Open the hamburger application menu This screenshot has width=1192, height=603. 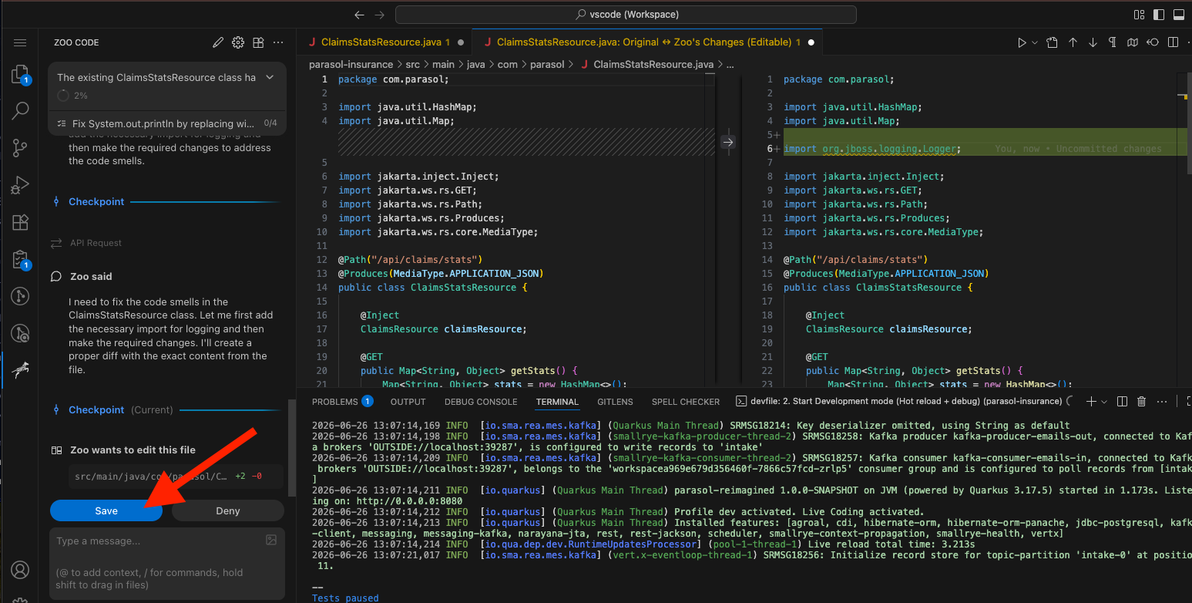pos(20,42)
